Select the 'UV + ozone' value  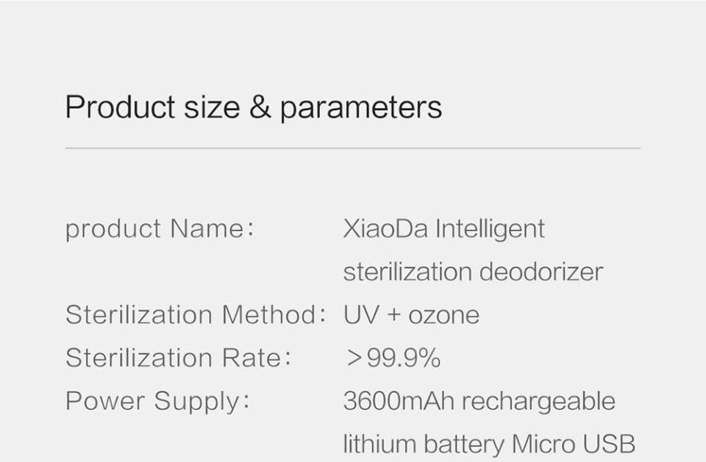[412, 314]
